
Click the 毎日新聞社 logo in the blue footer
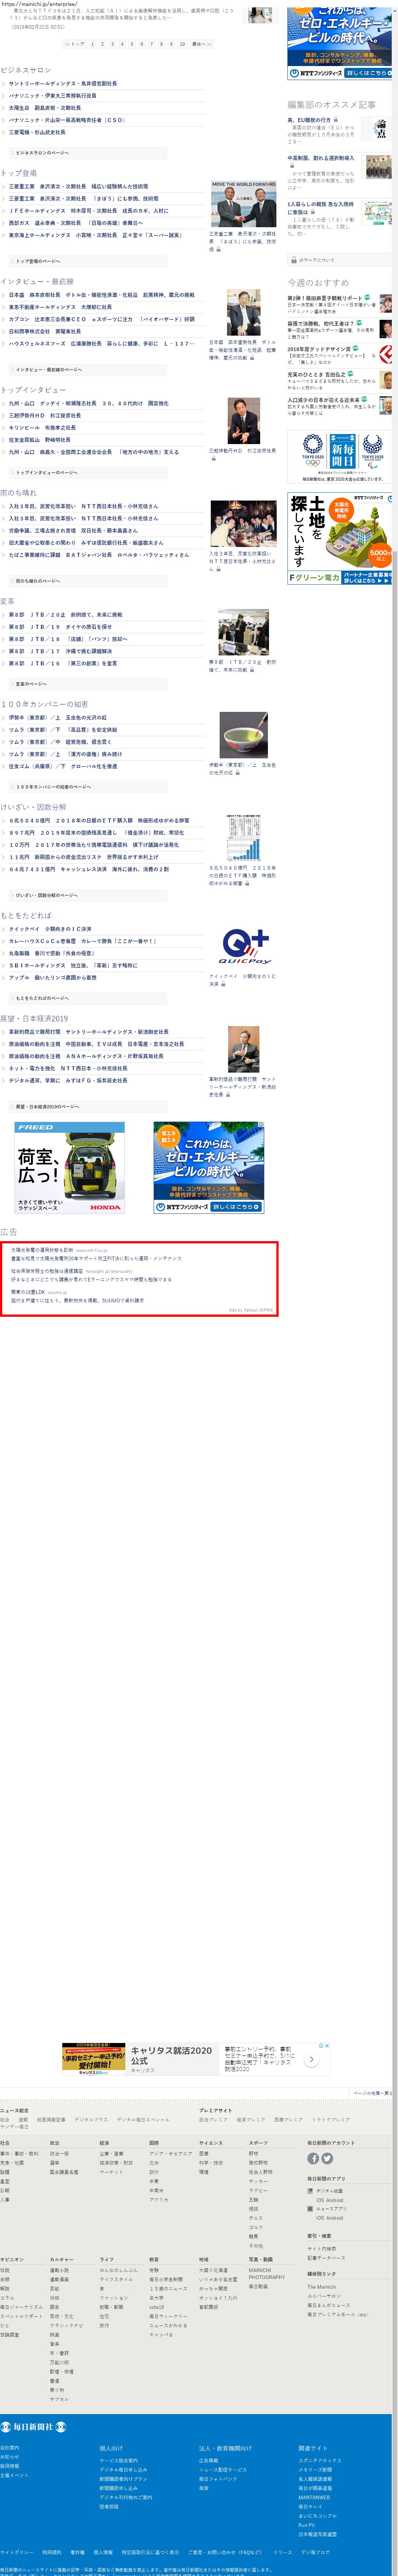tap(33, 2427)
